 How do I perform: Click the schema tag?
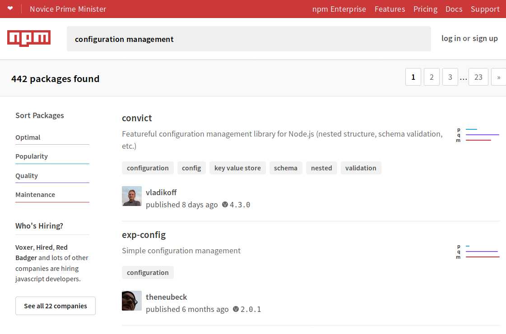click(x=286, y=168)
